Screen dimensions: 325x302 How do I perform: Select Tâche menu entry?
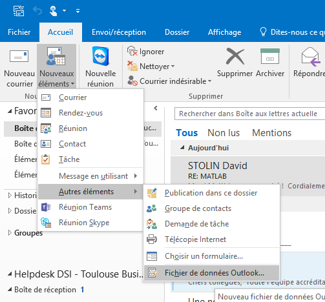click(x=90, y=159)
